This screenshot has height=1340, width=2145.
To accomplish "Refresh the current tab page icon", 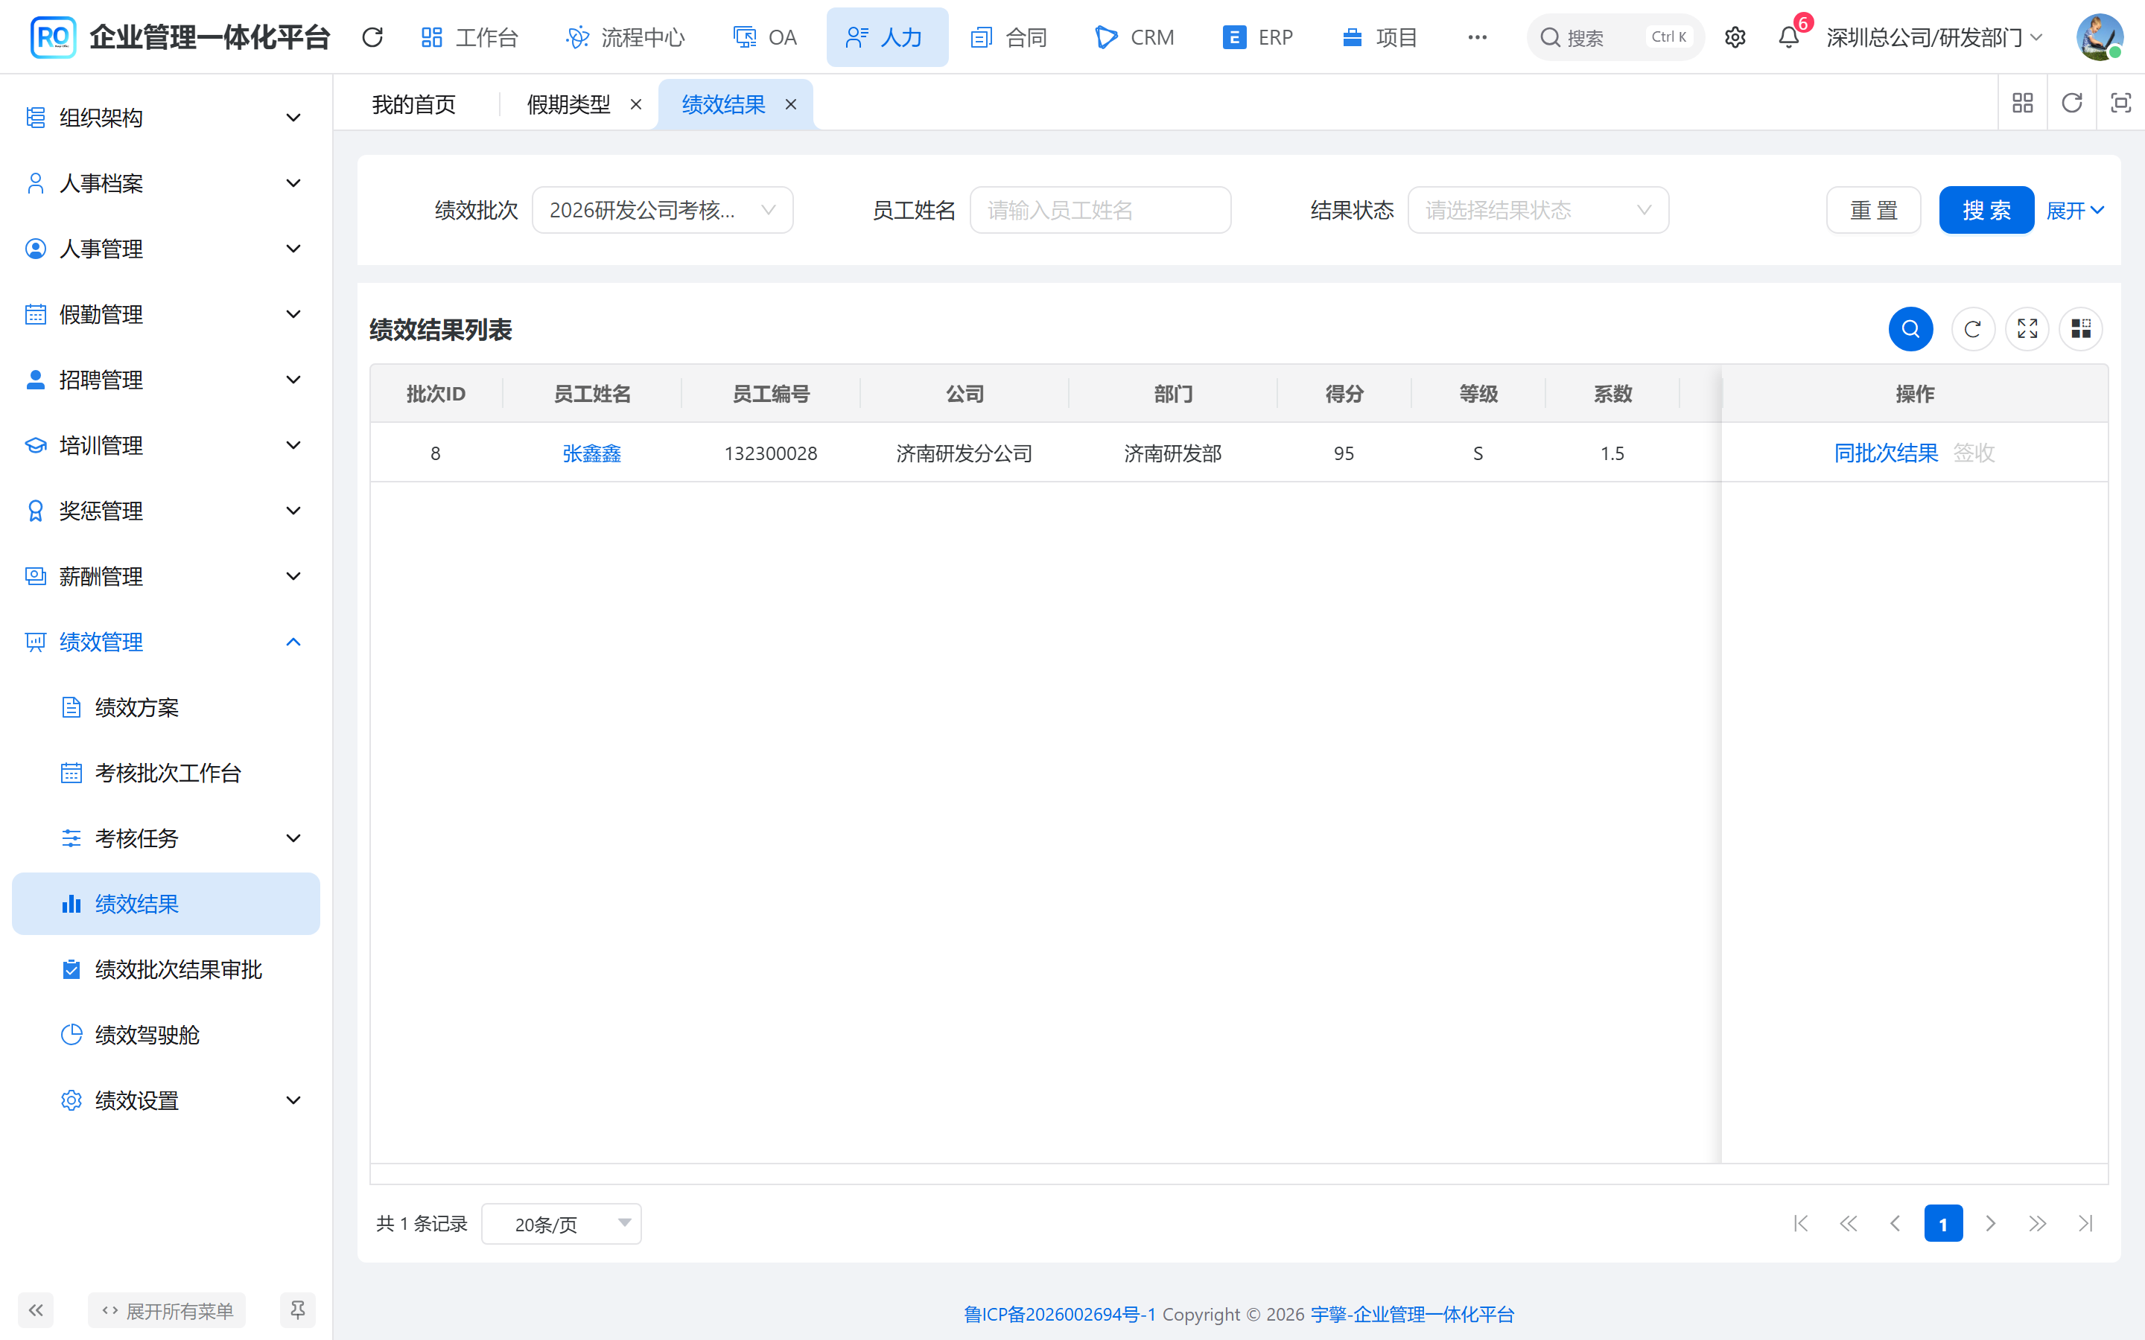I will 2071,103.
